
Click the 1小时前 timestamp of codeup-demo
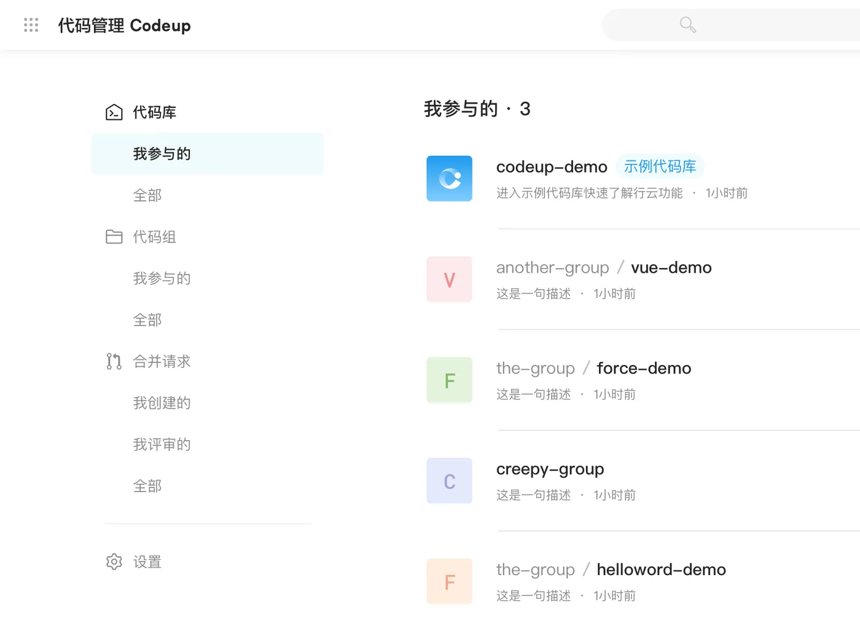(x=727, y=193)
